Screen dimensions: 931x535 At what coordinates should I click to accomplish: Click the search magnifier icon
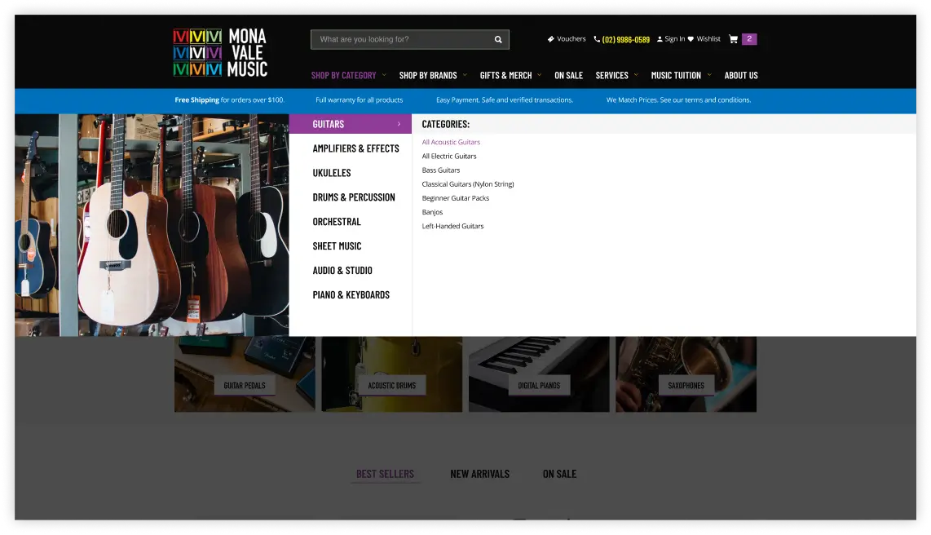[x=498, y=39]
